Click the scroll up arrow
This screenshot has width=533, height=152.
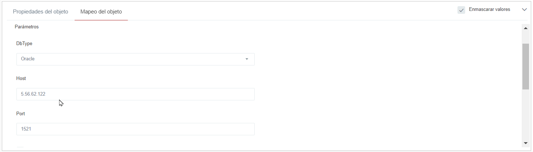click(526, 28)
